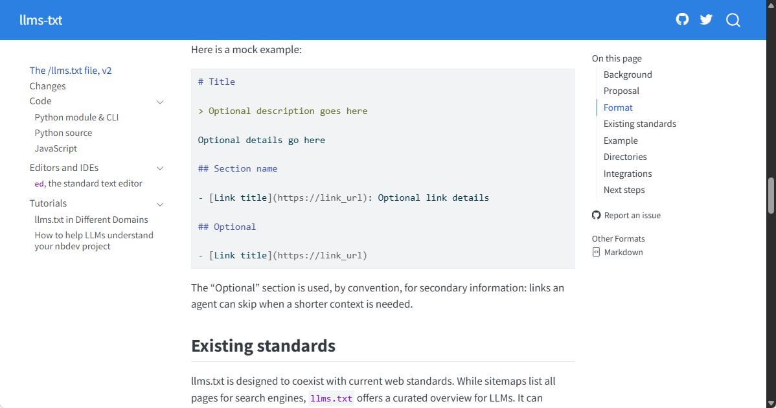The height and width of the screenshot is (408, 776).
Task: Open ed, the standard text editor page
Action: click(88, 183)
